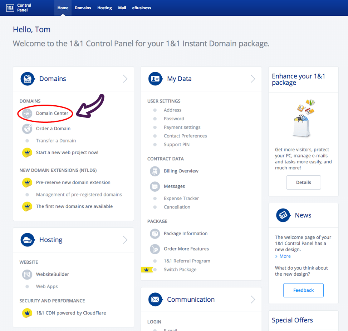Click the Billing Overview document icon
Image resolution: width=348 pixels, height=331 pixels.
[x=155, y=171]
